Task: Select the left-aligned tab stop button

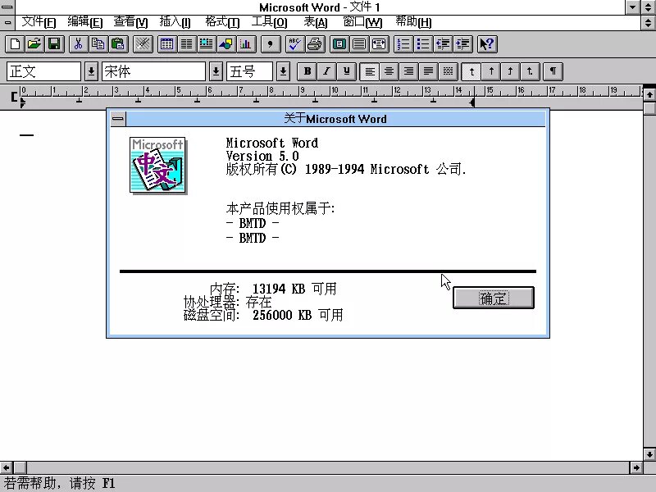Action: click(471, 71)
